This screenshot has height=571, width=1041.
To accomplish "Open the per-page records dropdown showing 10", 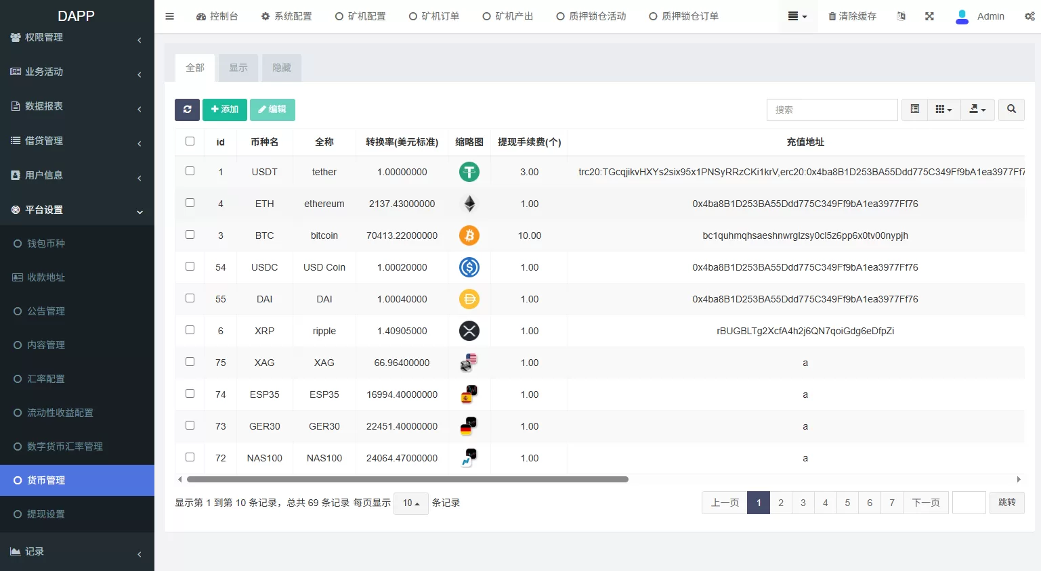I will [x=410, y=503].
